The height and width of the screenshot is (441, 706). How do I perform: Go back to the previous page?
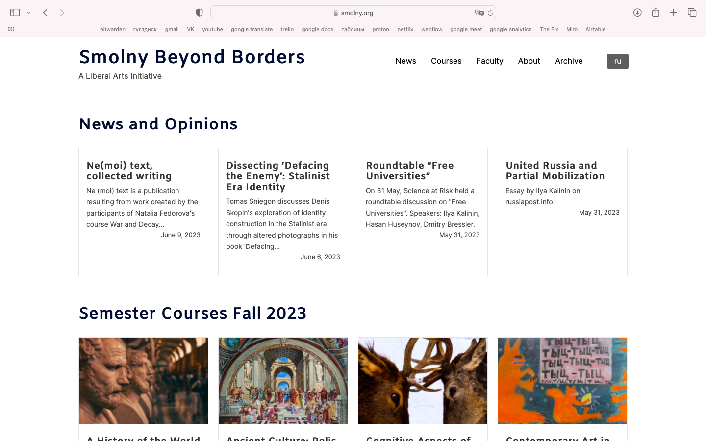click(x=45, y=13)
